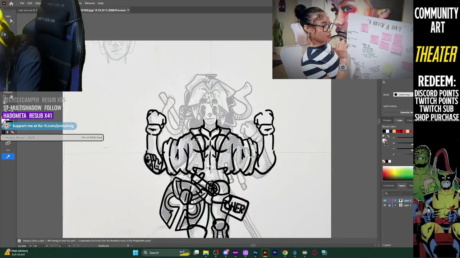Screen dimensions: 460x258
Task: Toggle the lock on Layer 1
Action: tap(389, 205)
